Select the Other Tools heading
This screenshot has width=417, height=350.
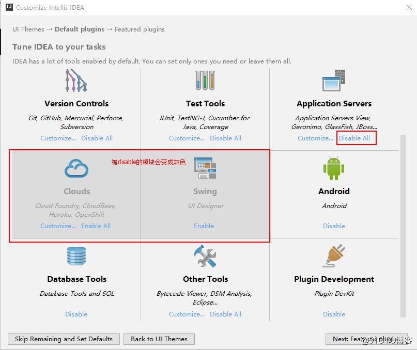205,279
